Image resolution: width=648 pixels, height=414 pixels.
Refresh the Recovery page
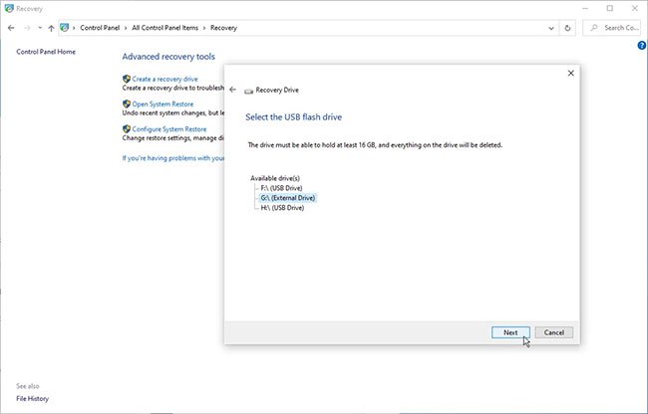(567, 28)
